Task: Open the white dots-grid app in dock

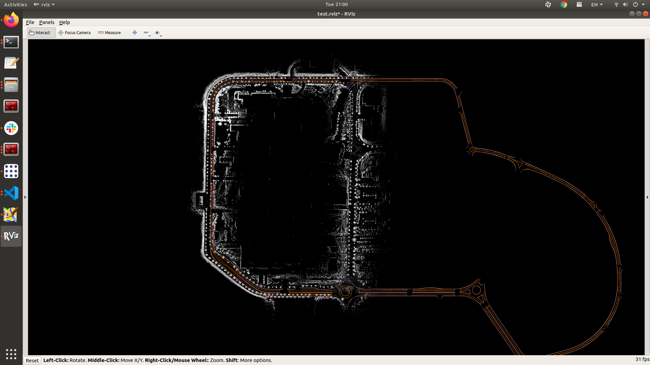Action: pyautogui.click(x=11, y=171)
